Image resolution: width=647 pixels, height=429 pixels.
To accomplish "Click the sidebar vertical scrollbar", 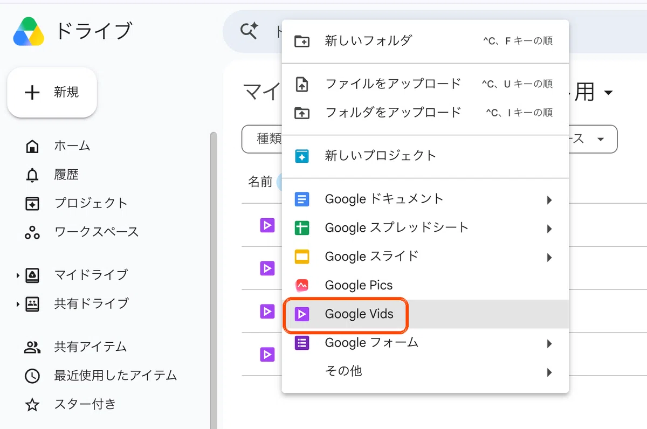I will [214, 280].
